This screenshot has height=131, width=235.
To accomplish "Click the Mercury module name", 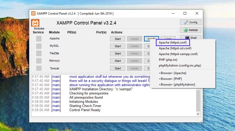I will [55, 61].
